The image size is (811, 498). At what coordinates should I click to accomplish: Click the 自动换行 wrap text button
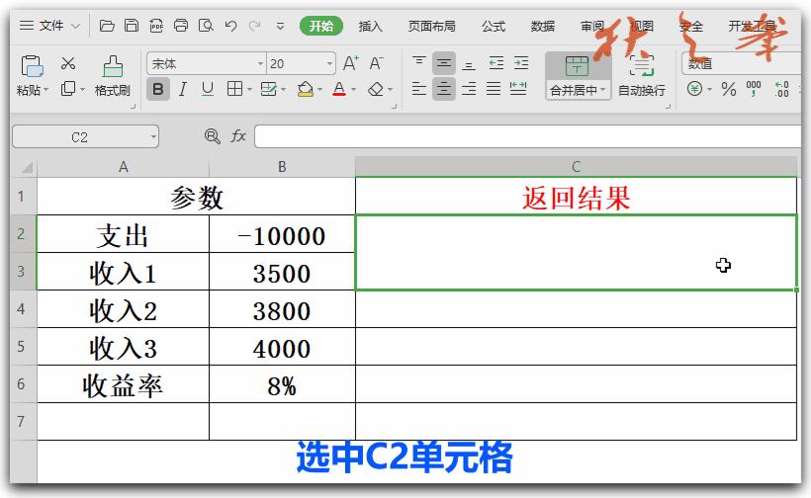[642, 76]
